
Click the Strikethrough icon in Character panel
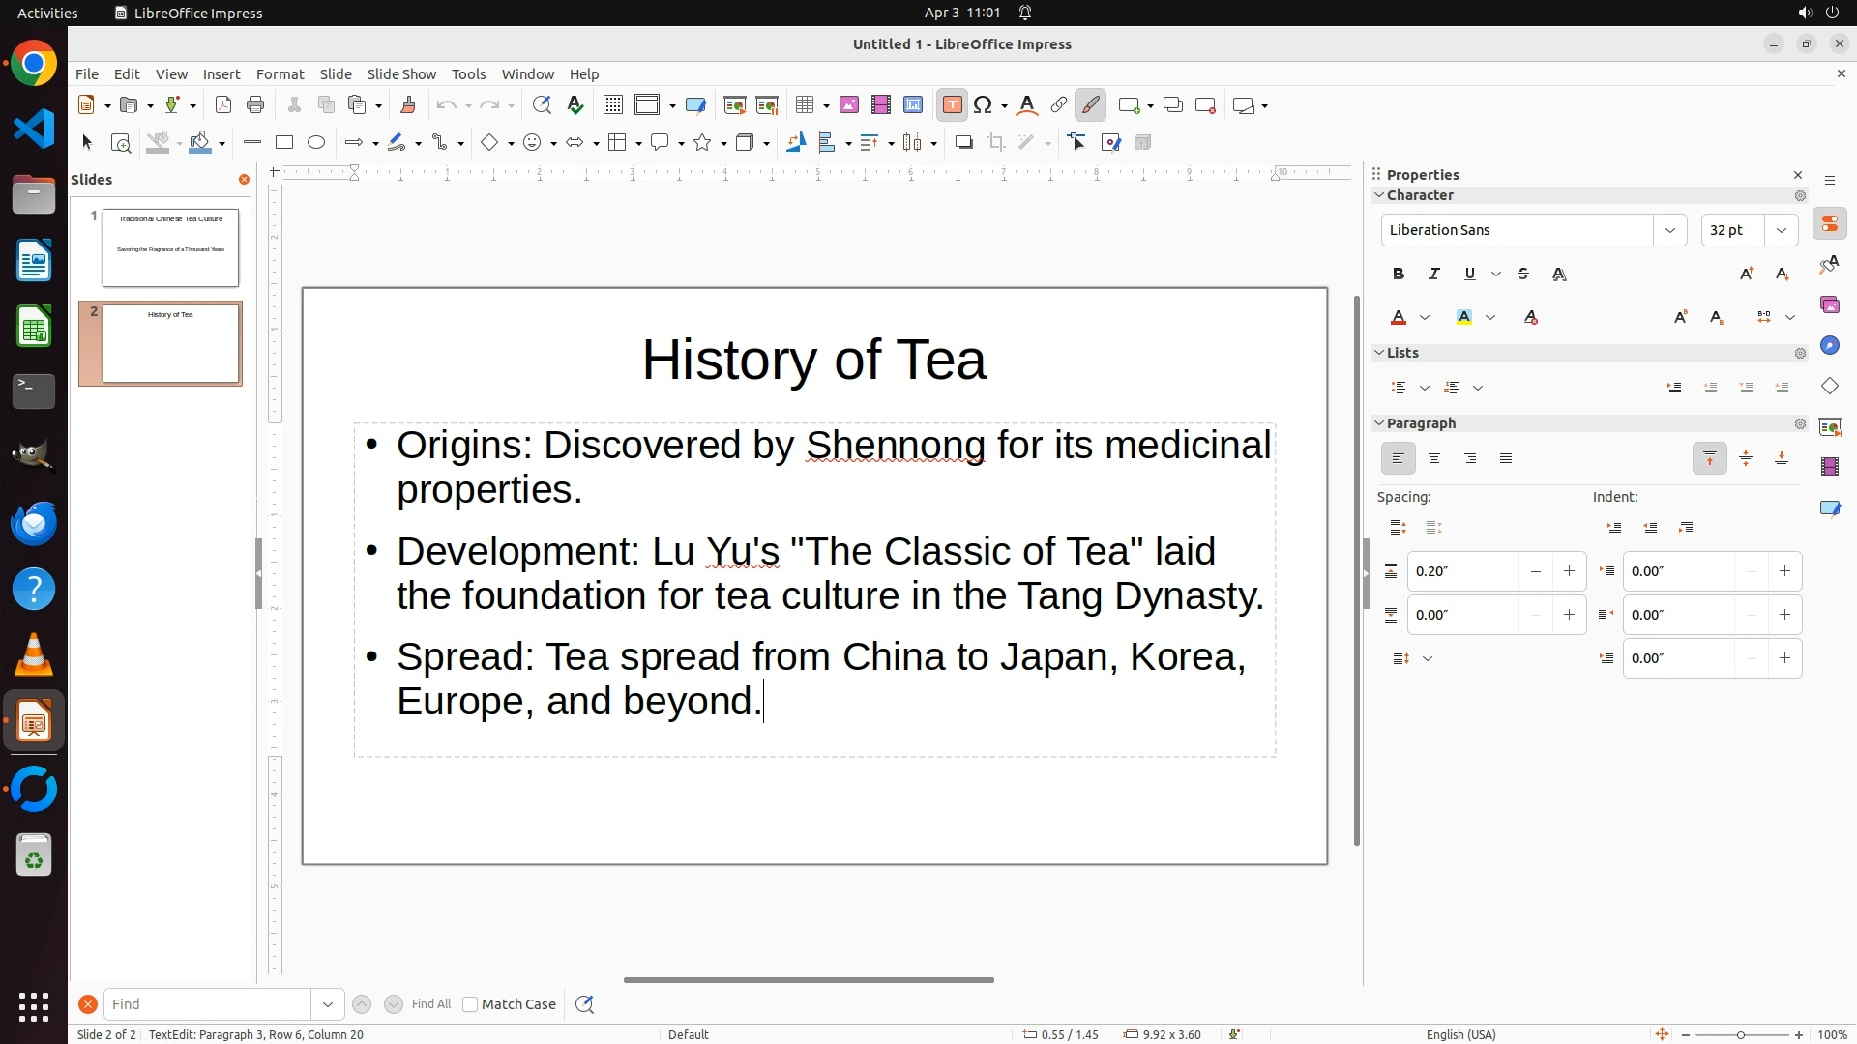coord(1523,275)
